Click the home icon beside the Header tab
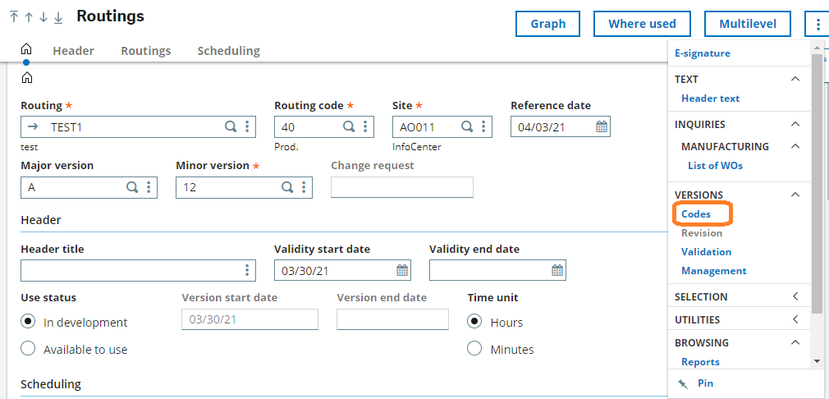The image size is (829, 399). tap(26, 50)
